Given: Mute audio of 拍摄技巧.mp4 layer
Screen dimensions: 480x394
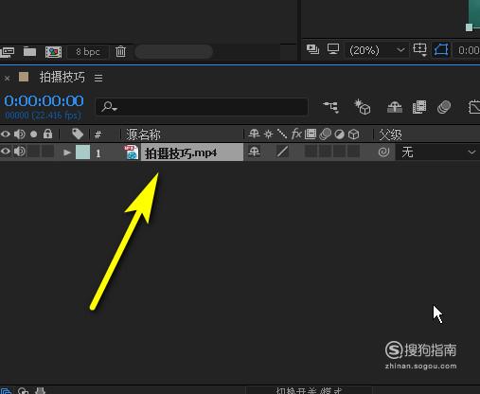Looking at the screenshot, I should tap(20, 152).
